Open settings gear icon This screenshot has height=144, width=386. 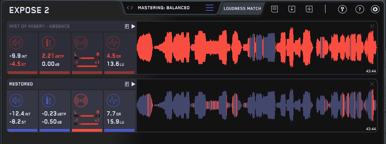pos(375,9)
